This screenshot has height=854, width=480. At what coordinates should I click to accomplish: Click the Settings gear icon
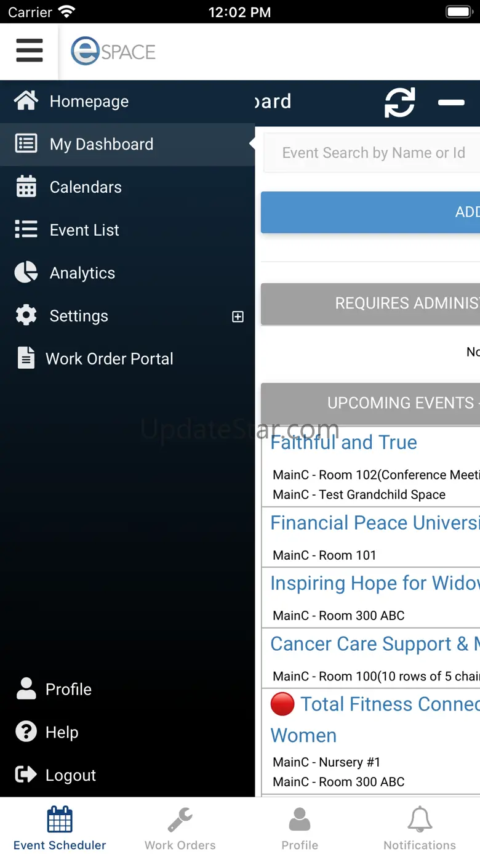26,316
